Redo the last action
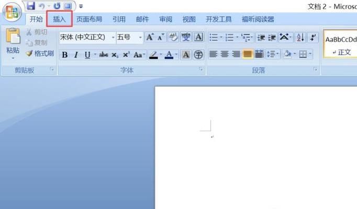The width and height of the screenshot is (357, 209). coord(57,6)
